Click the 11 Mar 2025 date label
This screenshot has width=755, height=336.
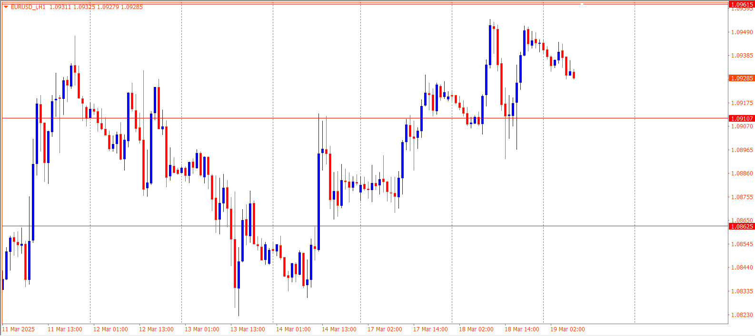tap(19, 329)
